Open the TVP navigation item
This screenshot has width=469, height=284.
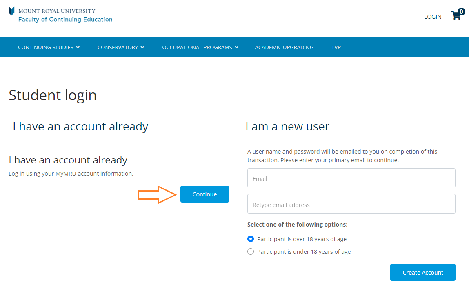click(x=336, y=47)
